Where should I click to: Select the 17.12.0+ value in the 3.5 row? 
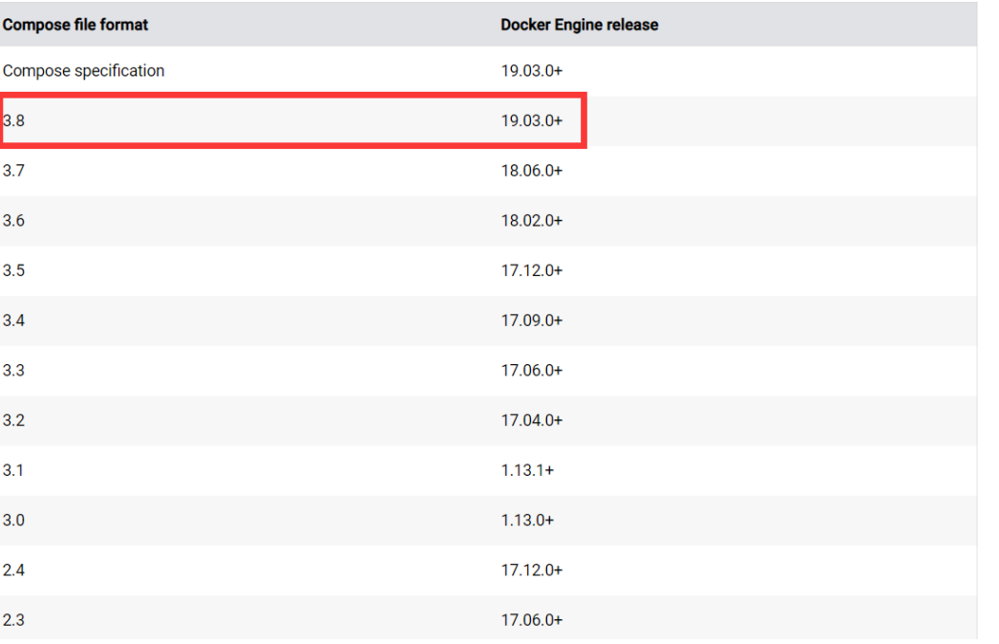click(532, 270)
